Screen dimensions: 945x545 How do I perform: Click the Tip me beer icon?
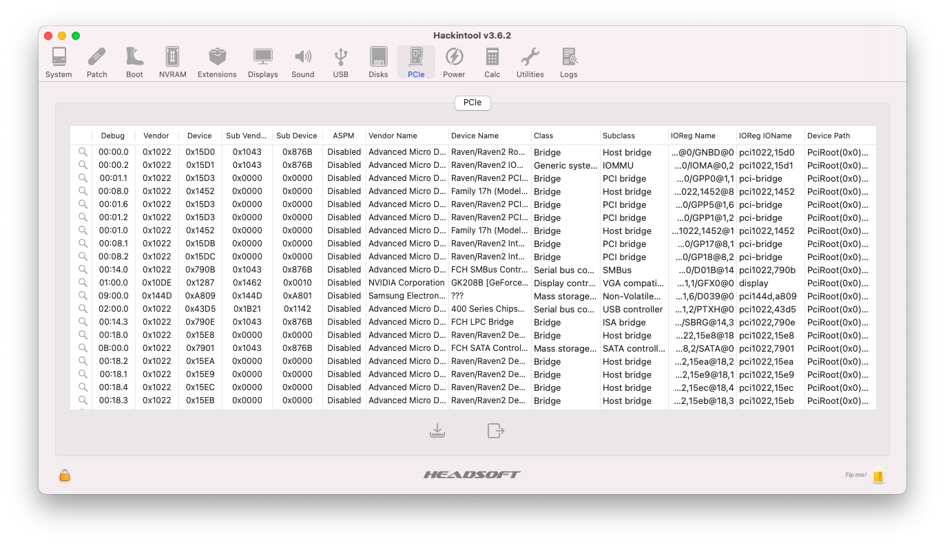pos(877,475)
